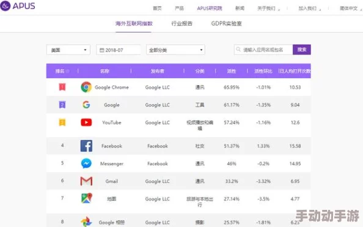The image size is (363, 227).
Task: Click the Messenger app icon
Action: [x=86, y=163]
